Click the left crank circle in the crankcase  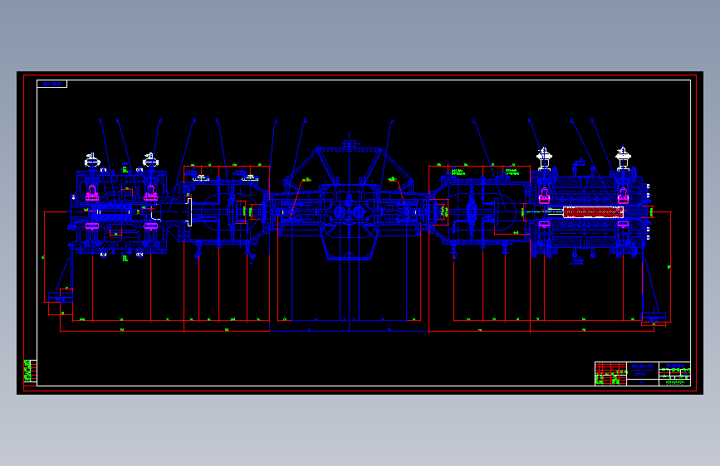tap(340, 212)
